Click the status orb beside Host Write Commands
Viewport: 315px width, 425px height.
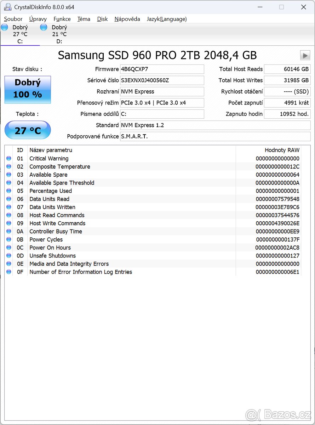tap(9, 223)
